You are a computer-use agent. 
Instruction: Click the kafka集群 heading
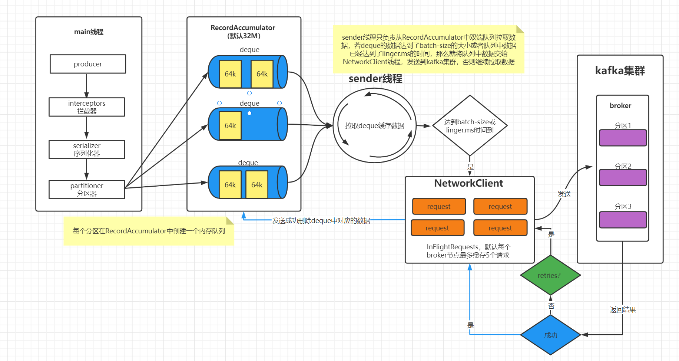point(620,70)
